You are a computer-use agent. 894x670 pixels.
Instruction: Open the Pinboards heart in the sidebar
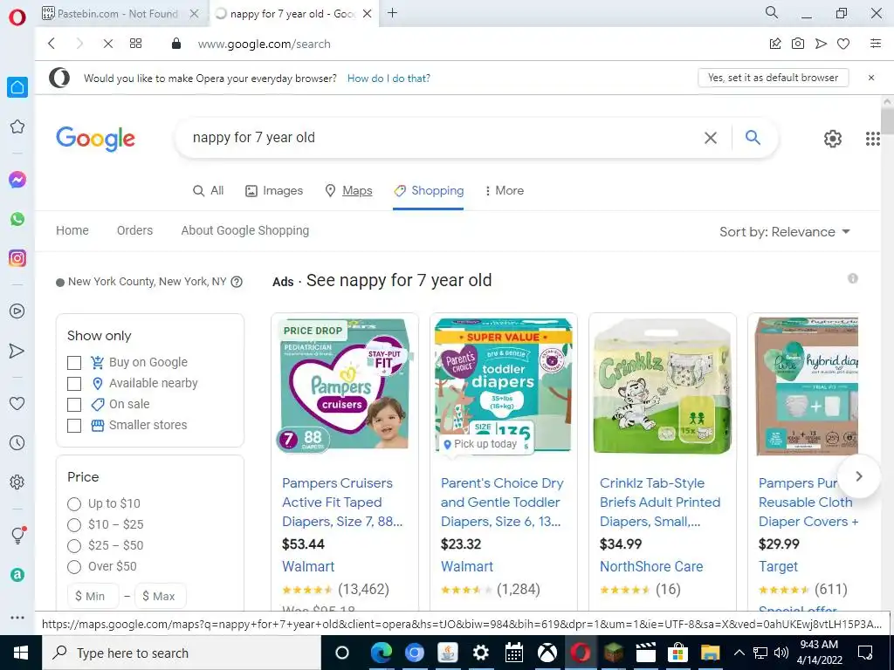pos(17,403)
